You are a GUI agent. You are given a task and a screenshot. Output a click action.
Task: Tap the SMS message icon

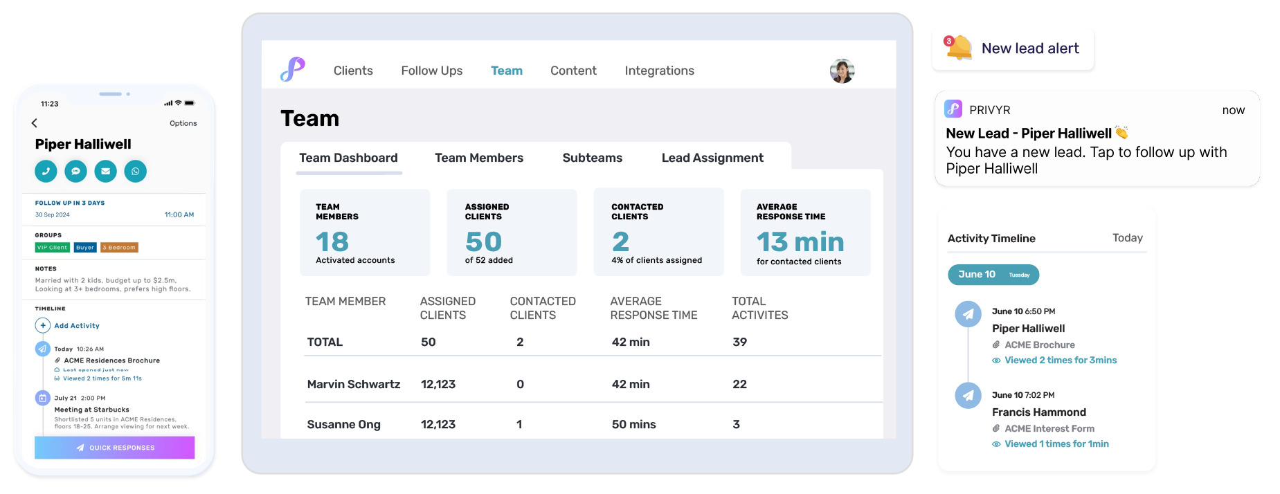tap(75, 171)
